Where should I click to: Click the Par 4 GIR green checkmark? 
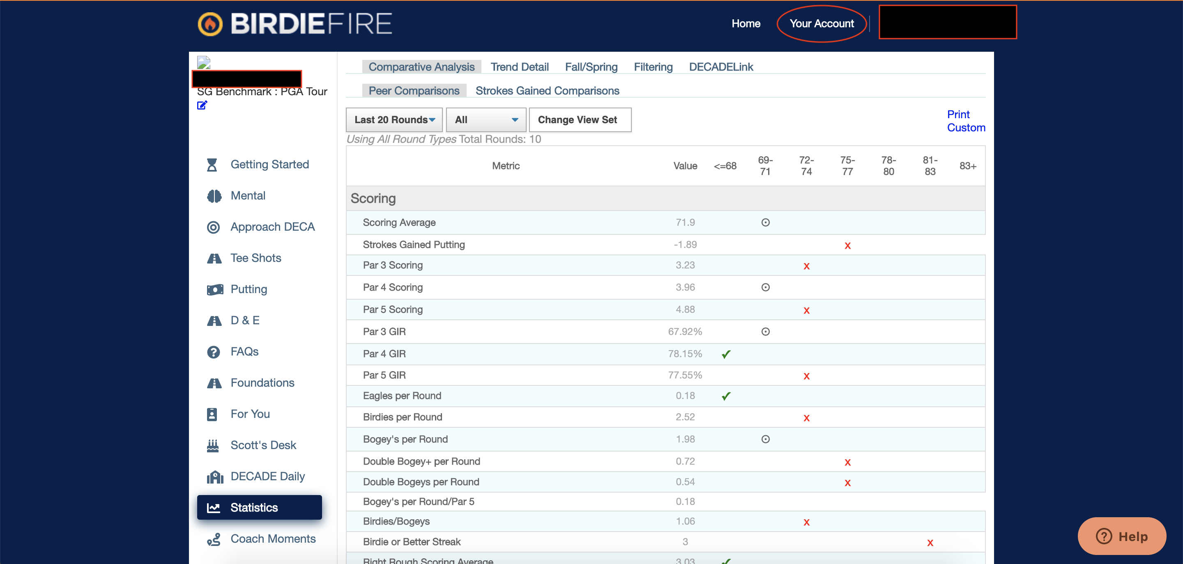tap(725, 354)
